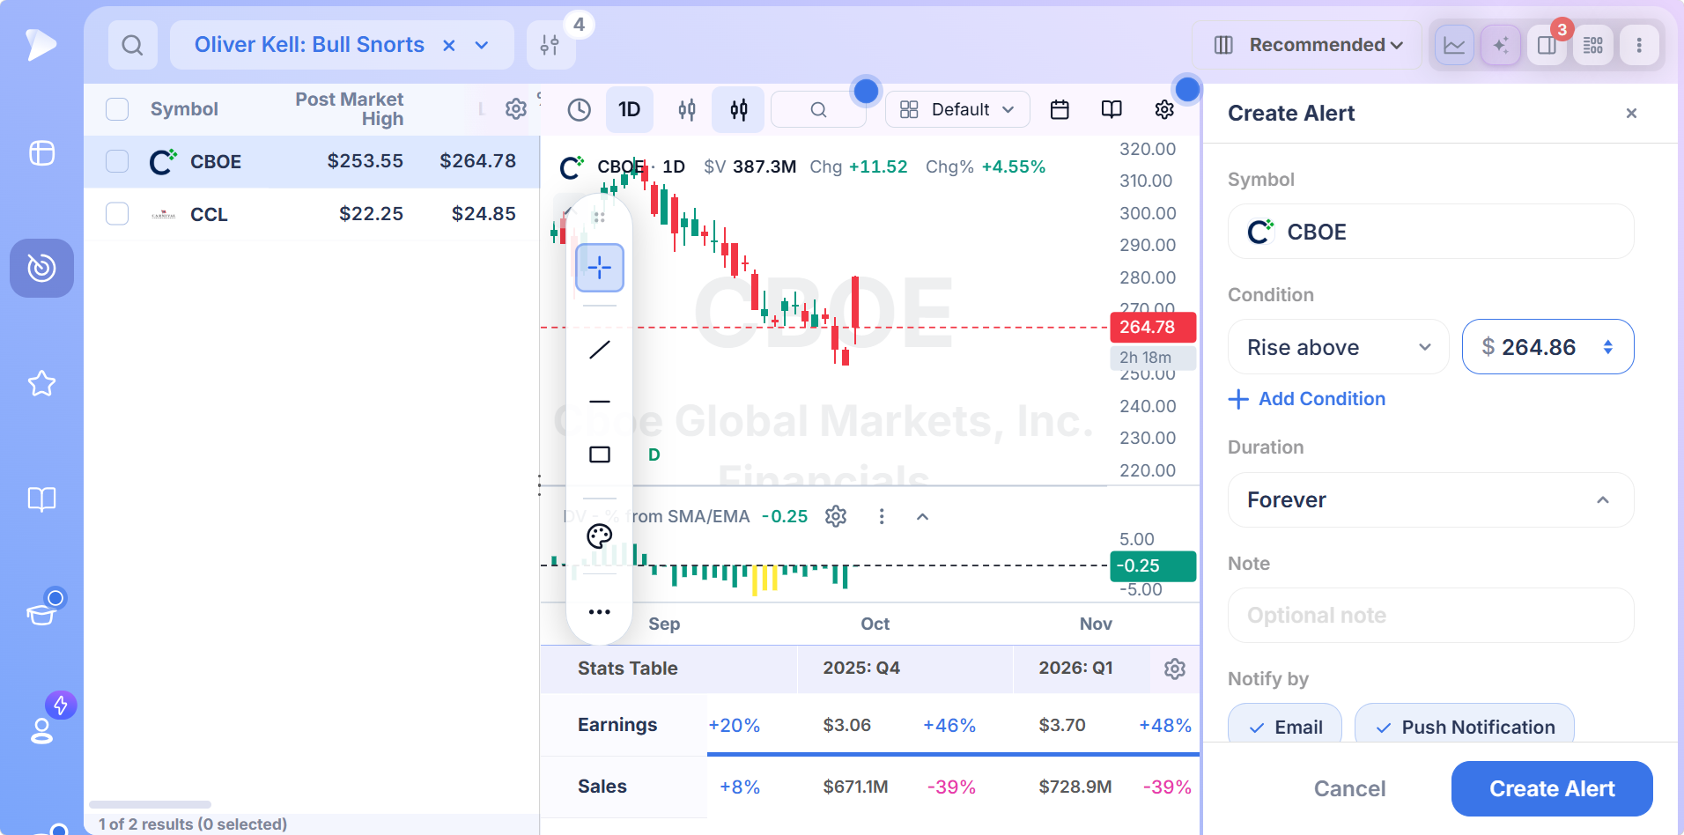Toggle side panel icon with badge 3
The width and height of the screenshot is (1684, 835).
pos(1547,45)
